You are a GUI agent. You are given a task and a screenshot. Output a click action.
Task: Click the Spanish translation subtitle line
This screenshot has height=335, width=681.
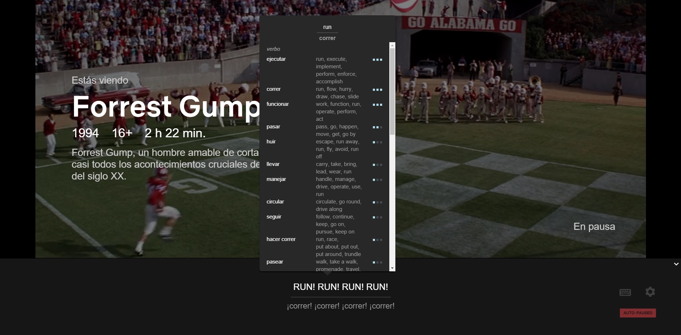[x=340, y=306]
